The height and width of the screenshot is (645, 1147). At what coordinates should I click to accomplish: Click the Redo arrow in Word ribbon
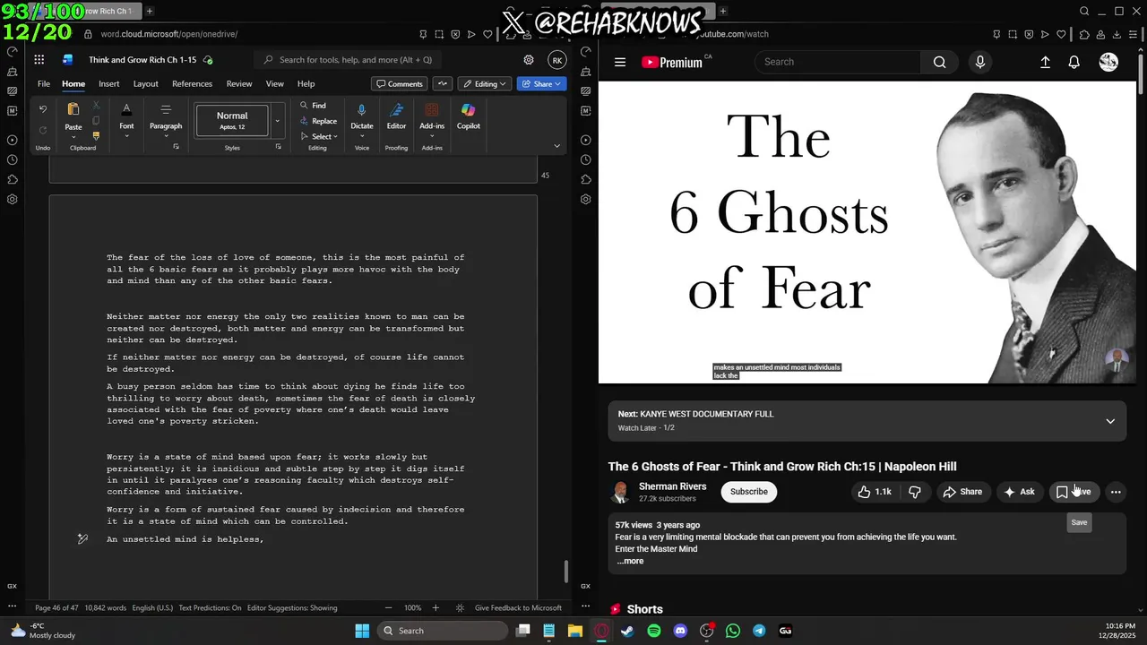click(x=42, y=130)
